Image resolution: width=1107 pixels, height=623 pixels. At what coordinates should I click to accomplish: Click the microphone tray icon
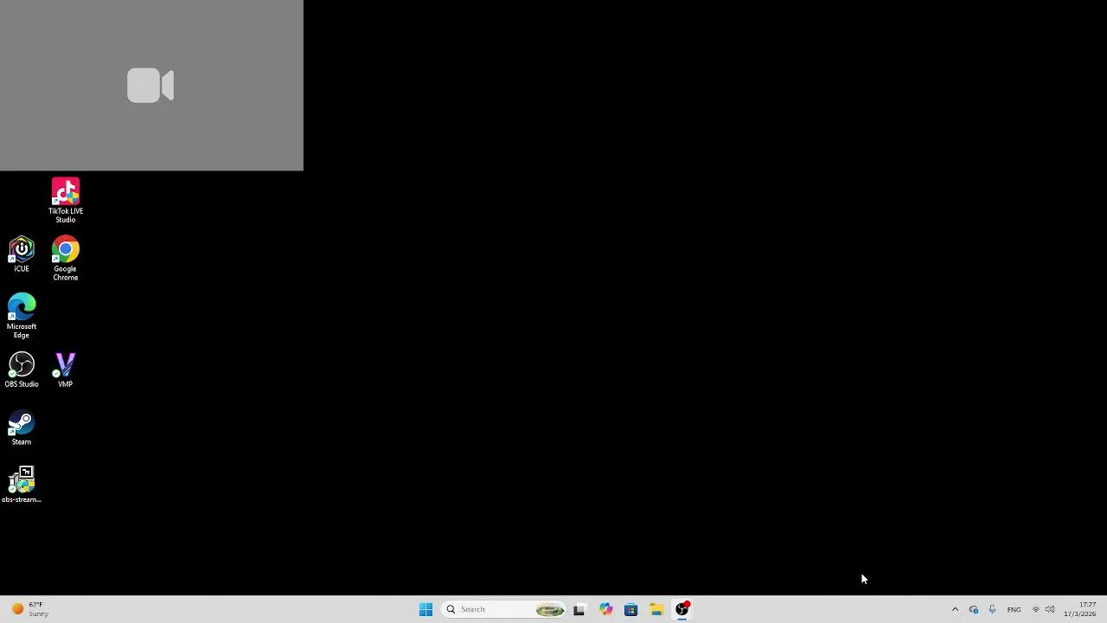[992, 609]
